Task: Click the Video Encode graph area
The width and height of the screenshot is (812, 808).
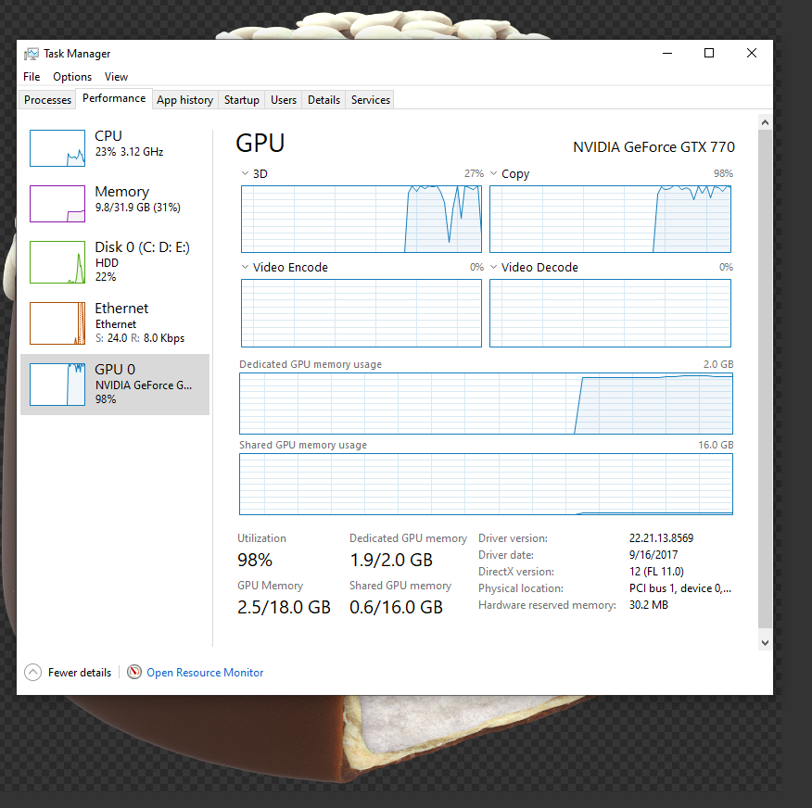Action: point(362,313)
